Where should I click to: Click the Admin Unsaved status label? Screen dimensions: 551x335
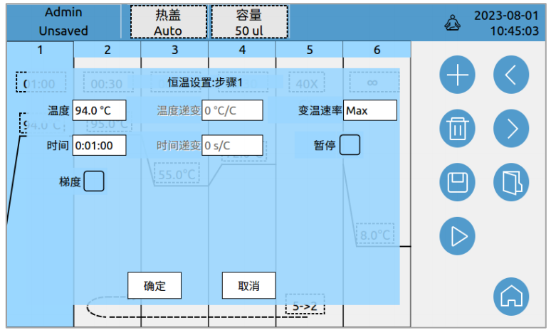[63, 22]
